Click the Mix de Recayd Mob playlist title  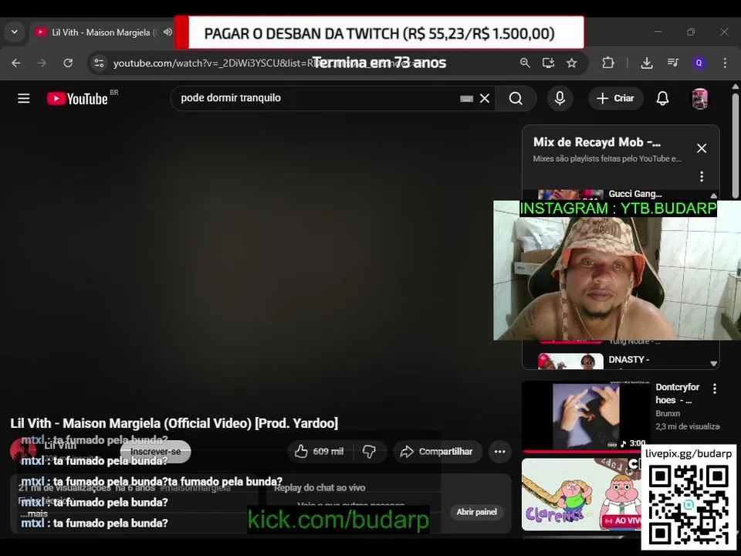[x=597, y=142]
